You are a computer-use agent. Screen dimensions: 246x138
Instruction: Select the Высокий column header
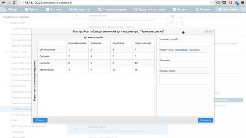pos(121,43)
